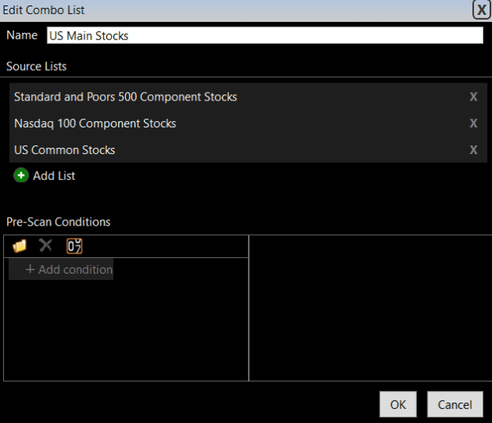Screen dimensions: 492x423
Task: Click Add condition button
Action: pos(61,269)
